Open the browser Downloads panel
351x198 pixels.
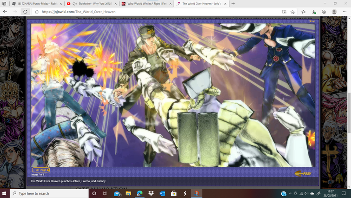point(314,12)
